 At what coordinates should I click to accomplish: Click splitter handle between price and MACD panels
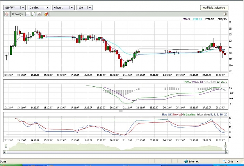tap(121, 78)
